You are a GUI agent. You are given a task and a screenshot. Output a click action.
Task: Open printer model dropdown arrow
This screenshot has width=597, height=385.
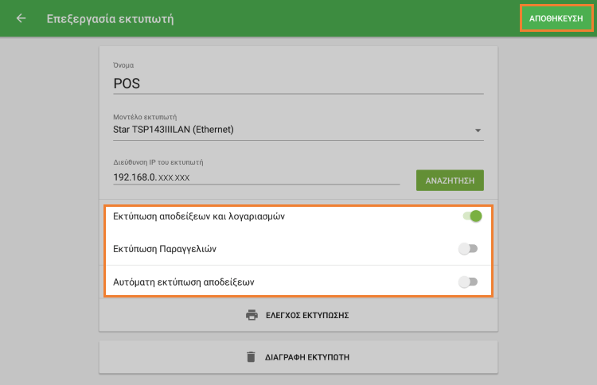click(x=478, y=130)
